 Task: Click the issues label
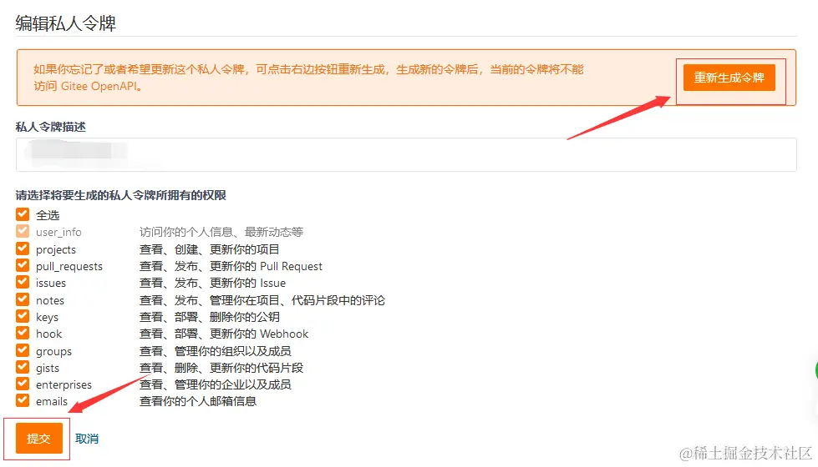pyautogui.click(x=51, y=284)
